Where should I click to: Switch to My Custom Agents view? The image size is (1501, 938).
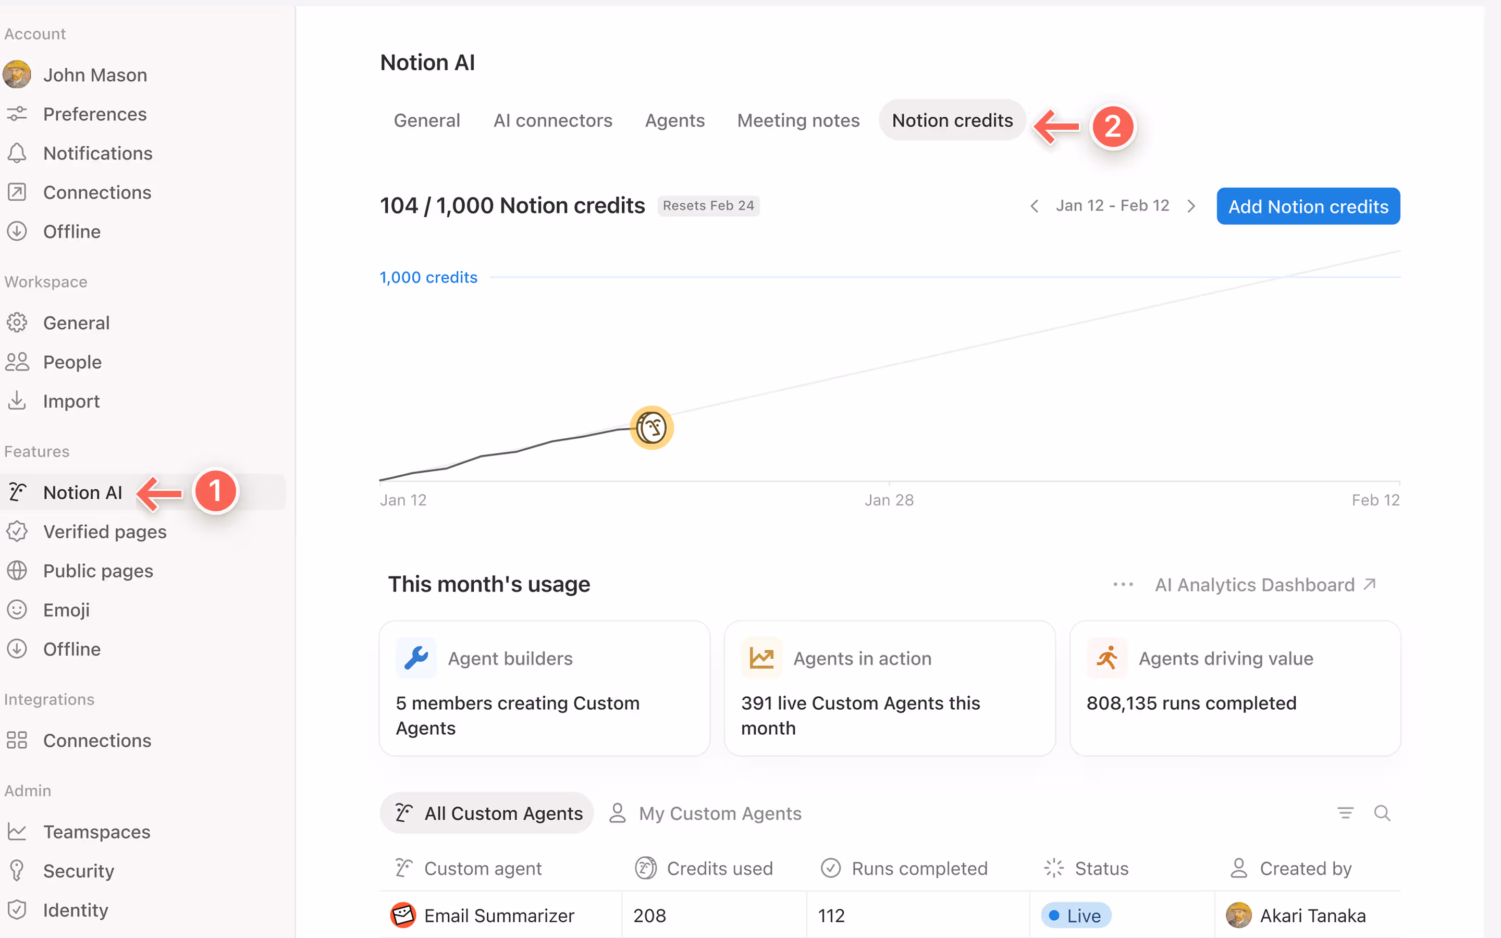coord(719,813)
